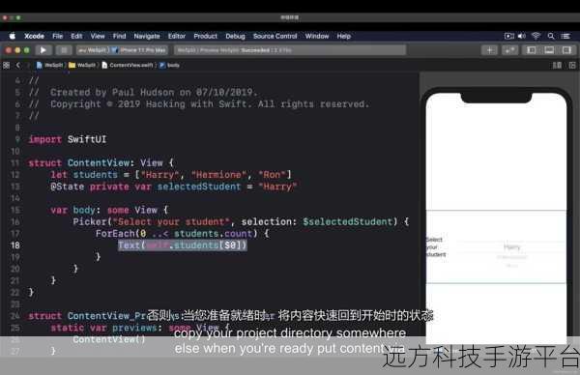Click the ForEach students.count line

[183, 234]
